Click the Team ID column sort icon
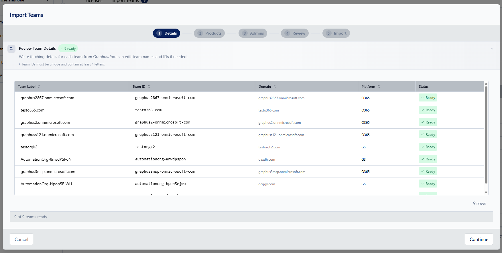This screenshot has width=502, height=253. 149,86
